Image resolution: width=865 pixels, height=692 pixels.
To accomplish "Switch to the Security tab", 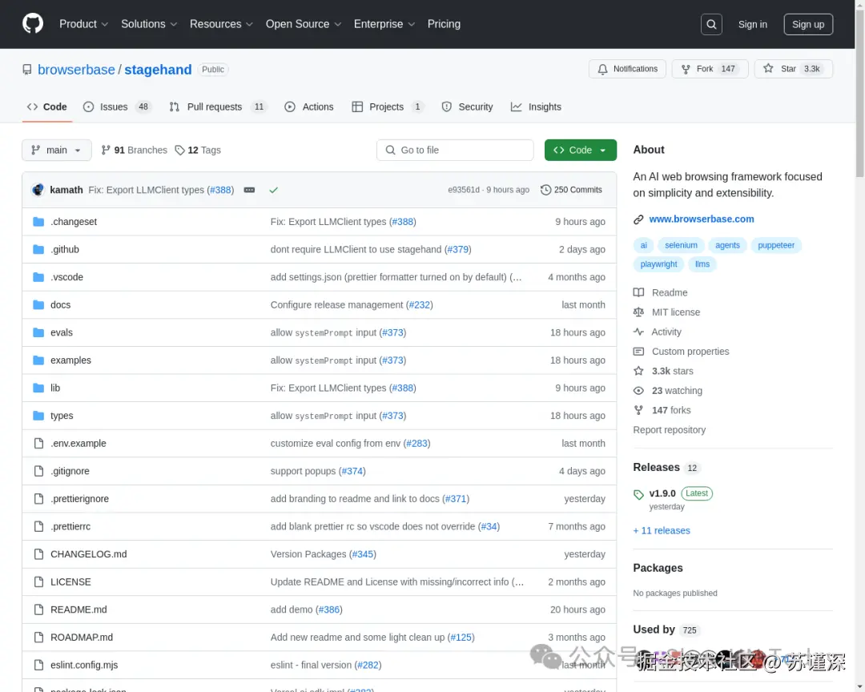I will [x=467, y=107].
